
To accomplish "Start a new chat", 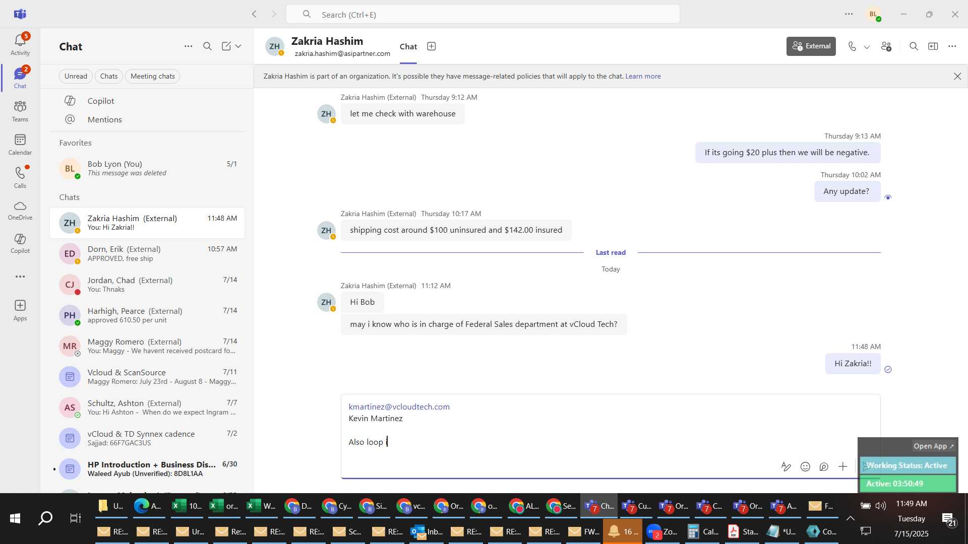I will click(x=226, y=46).
